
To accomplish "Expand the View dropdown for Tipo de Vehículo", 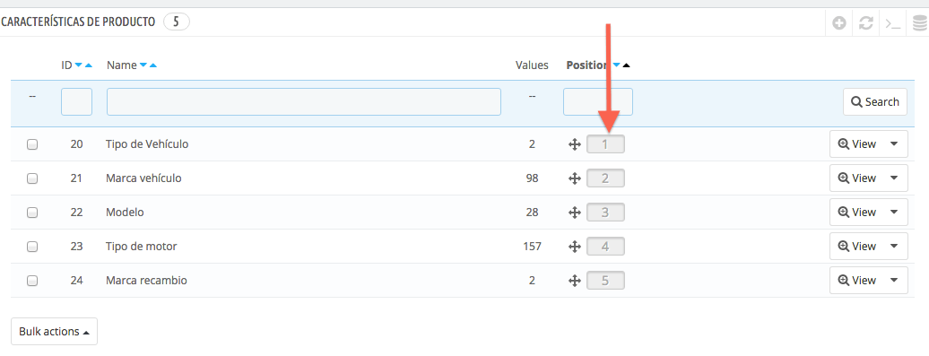I will (895, 144).
